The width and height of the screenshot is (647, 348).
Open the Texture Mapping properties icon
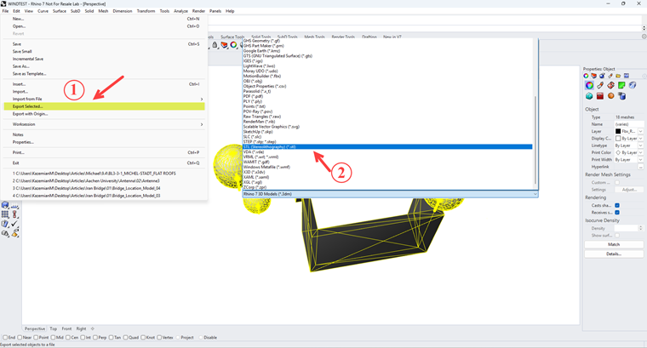pyautogui.click(x=610, y=85)
